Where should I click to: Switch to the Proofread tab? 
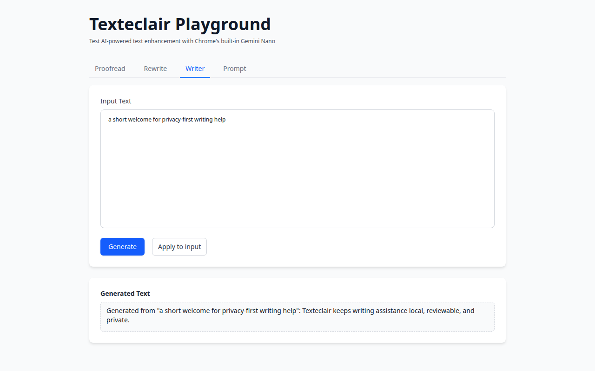(x=110, y=69)
